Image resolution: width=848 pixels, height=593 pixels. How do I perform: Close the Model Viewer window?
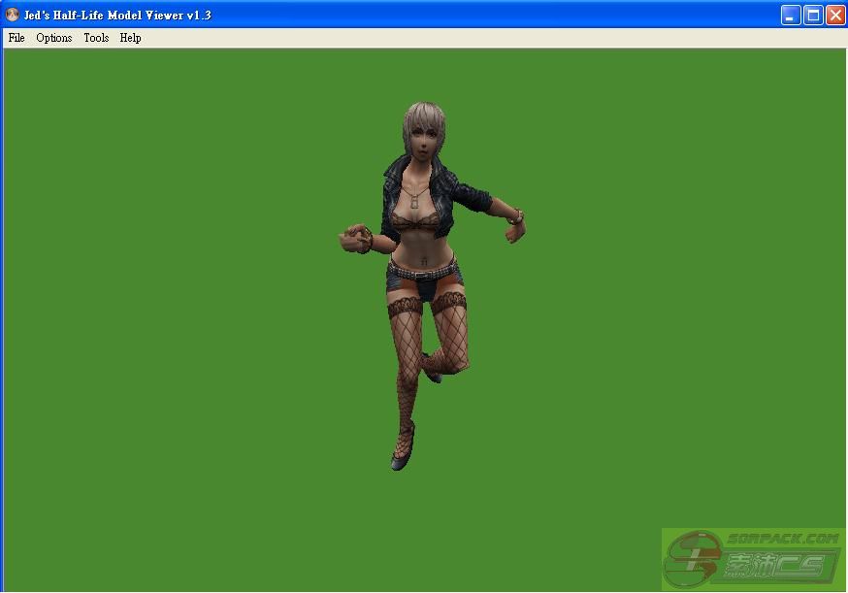pos(834,15)
